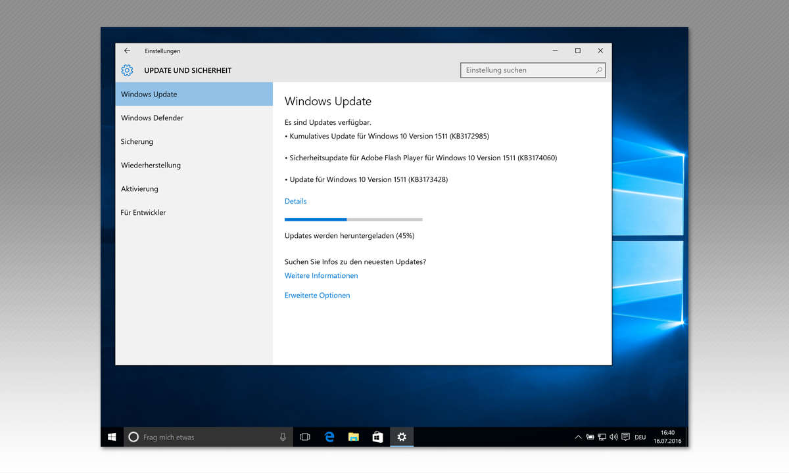Show hidden tray icons with the chevron
The image size is (789, 473).
pyautogui.click(x=578, y=437)
